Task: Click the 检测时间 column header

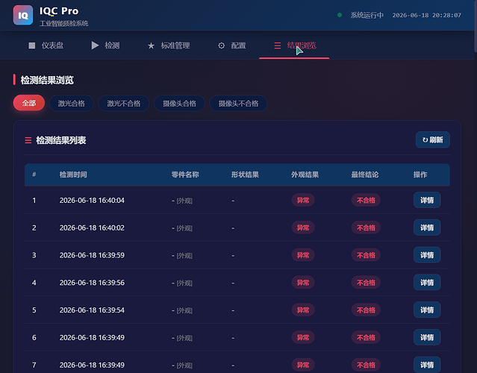Action: tap(73, 175)
